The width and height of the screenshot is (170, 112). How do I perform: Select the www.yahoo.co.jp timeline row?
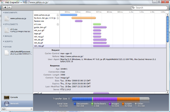tap(100, 15)
